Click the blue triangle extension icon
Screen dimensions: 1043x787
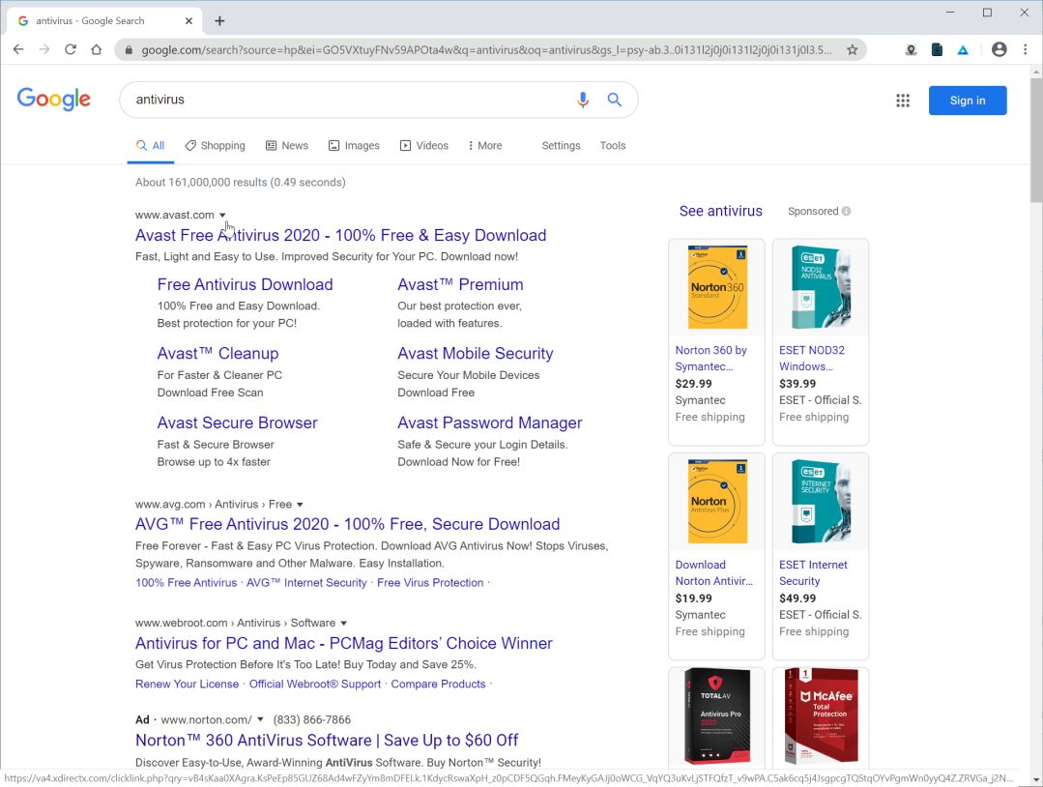point(963,50)
